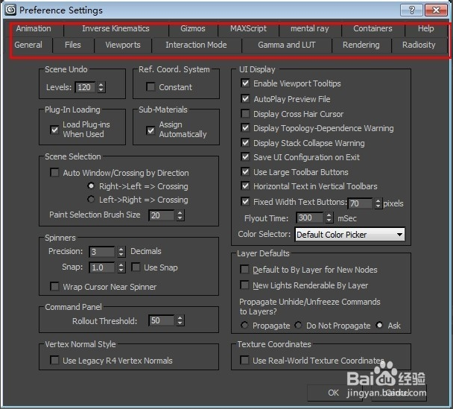Select Do Not Propagate option
Image resolution: width=453 pixels, height=409 pixels.
(298, 326)
